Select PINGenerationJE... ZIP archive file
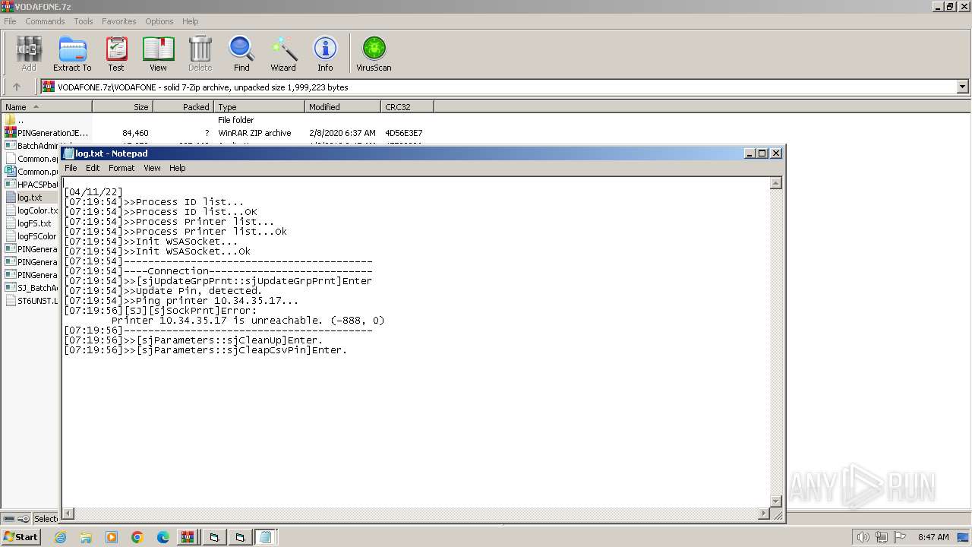The width and height of the screenshot is (972, 547). pyautogui.click(x=46, y=133)
